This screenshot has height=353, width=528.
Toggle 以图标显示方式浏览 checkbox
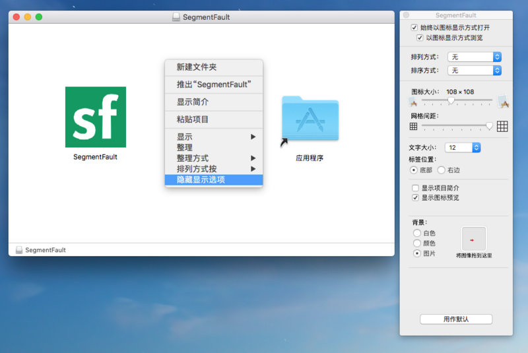click(420, 38)
